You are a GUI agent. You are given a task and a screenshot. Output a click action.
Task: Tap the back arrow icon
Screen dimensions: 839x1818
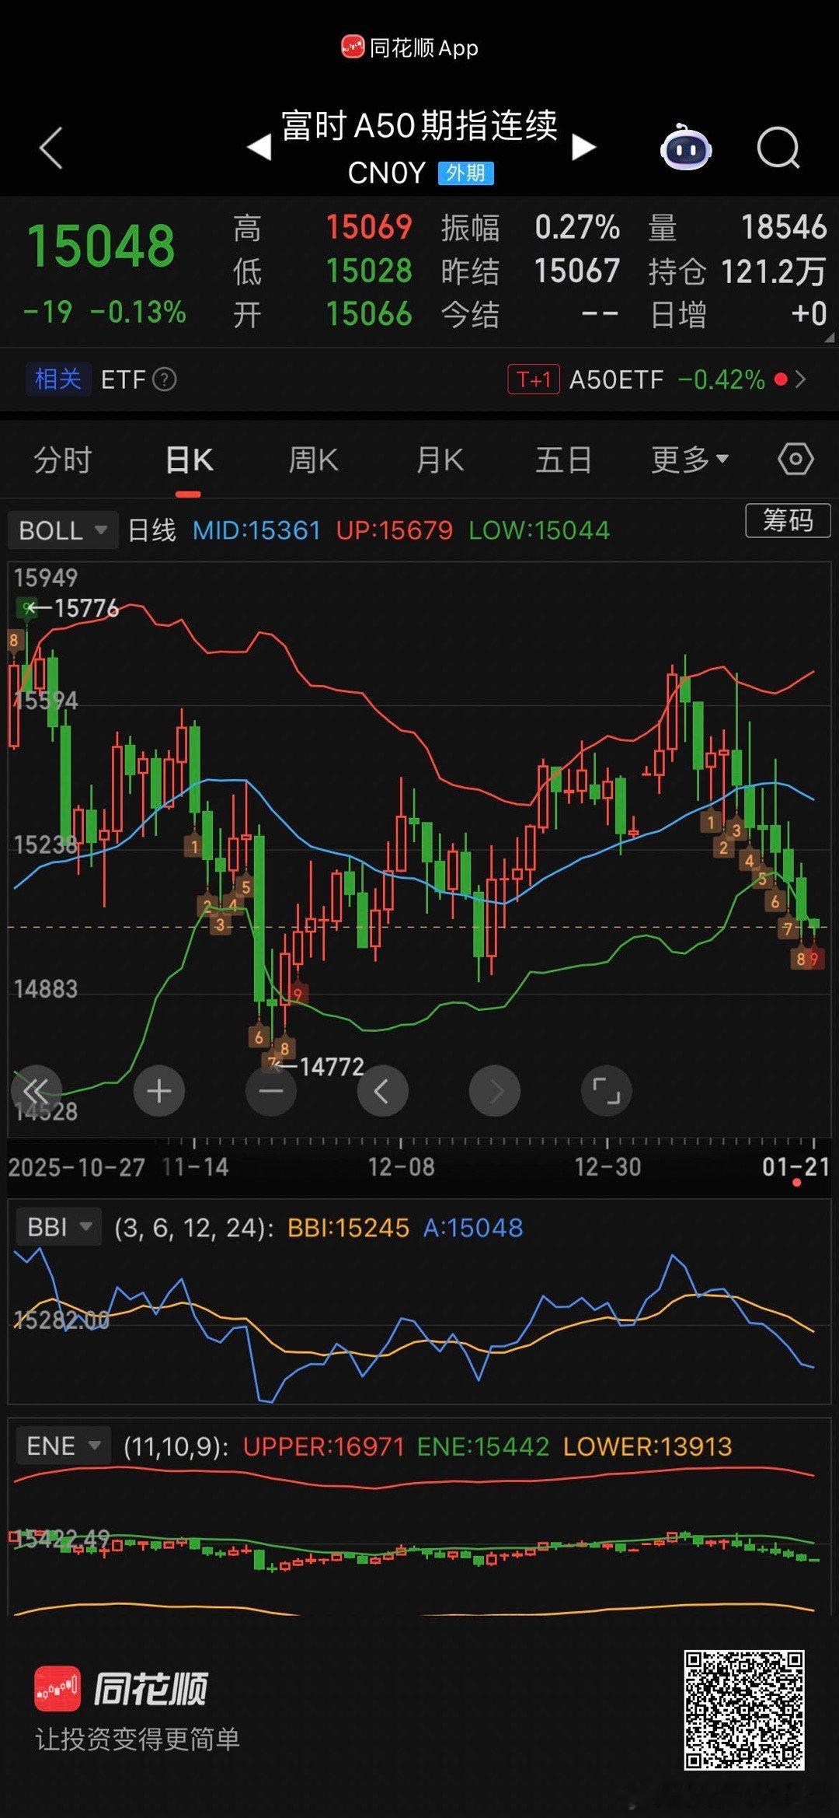[50, 148]
